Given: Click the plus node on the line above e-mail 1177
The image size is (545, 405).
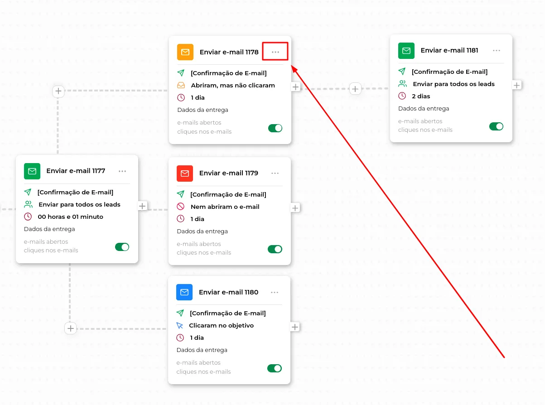Looking at the screenshot, I should [58, 91].
